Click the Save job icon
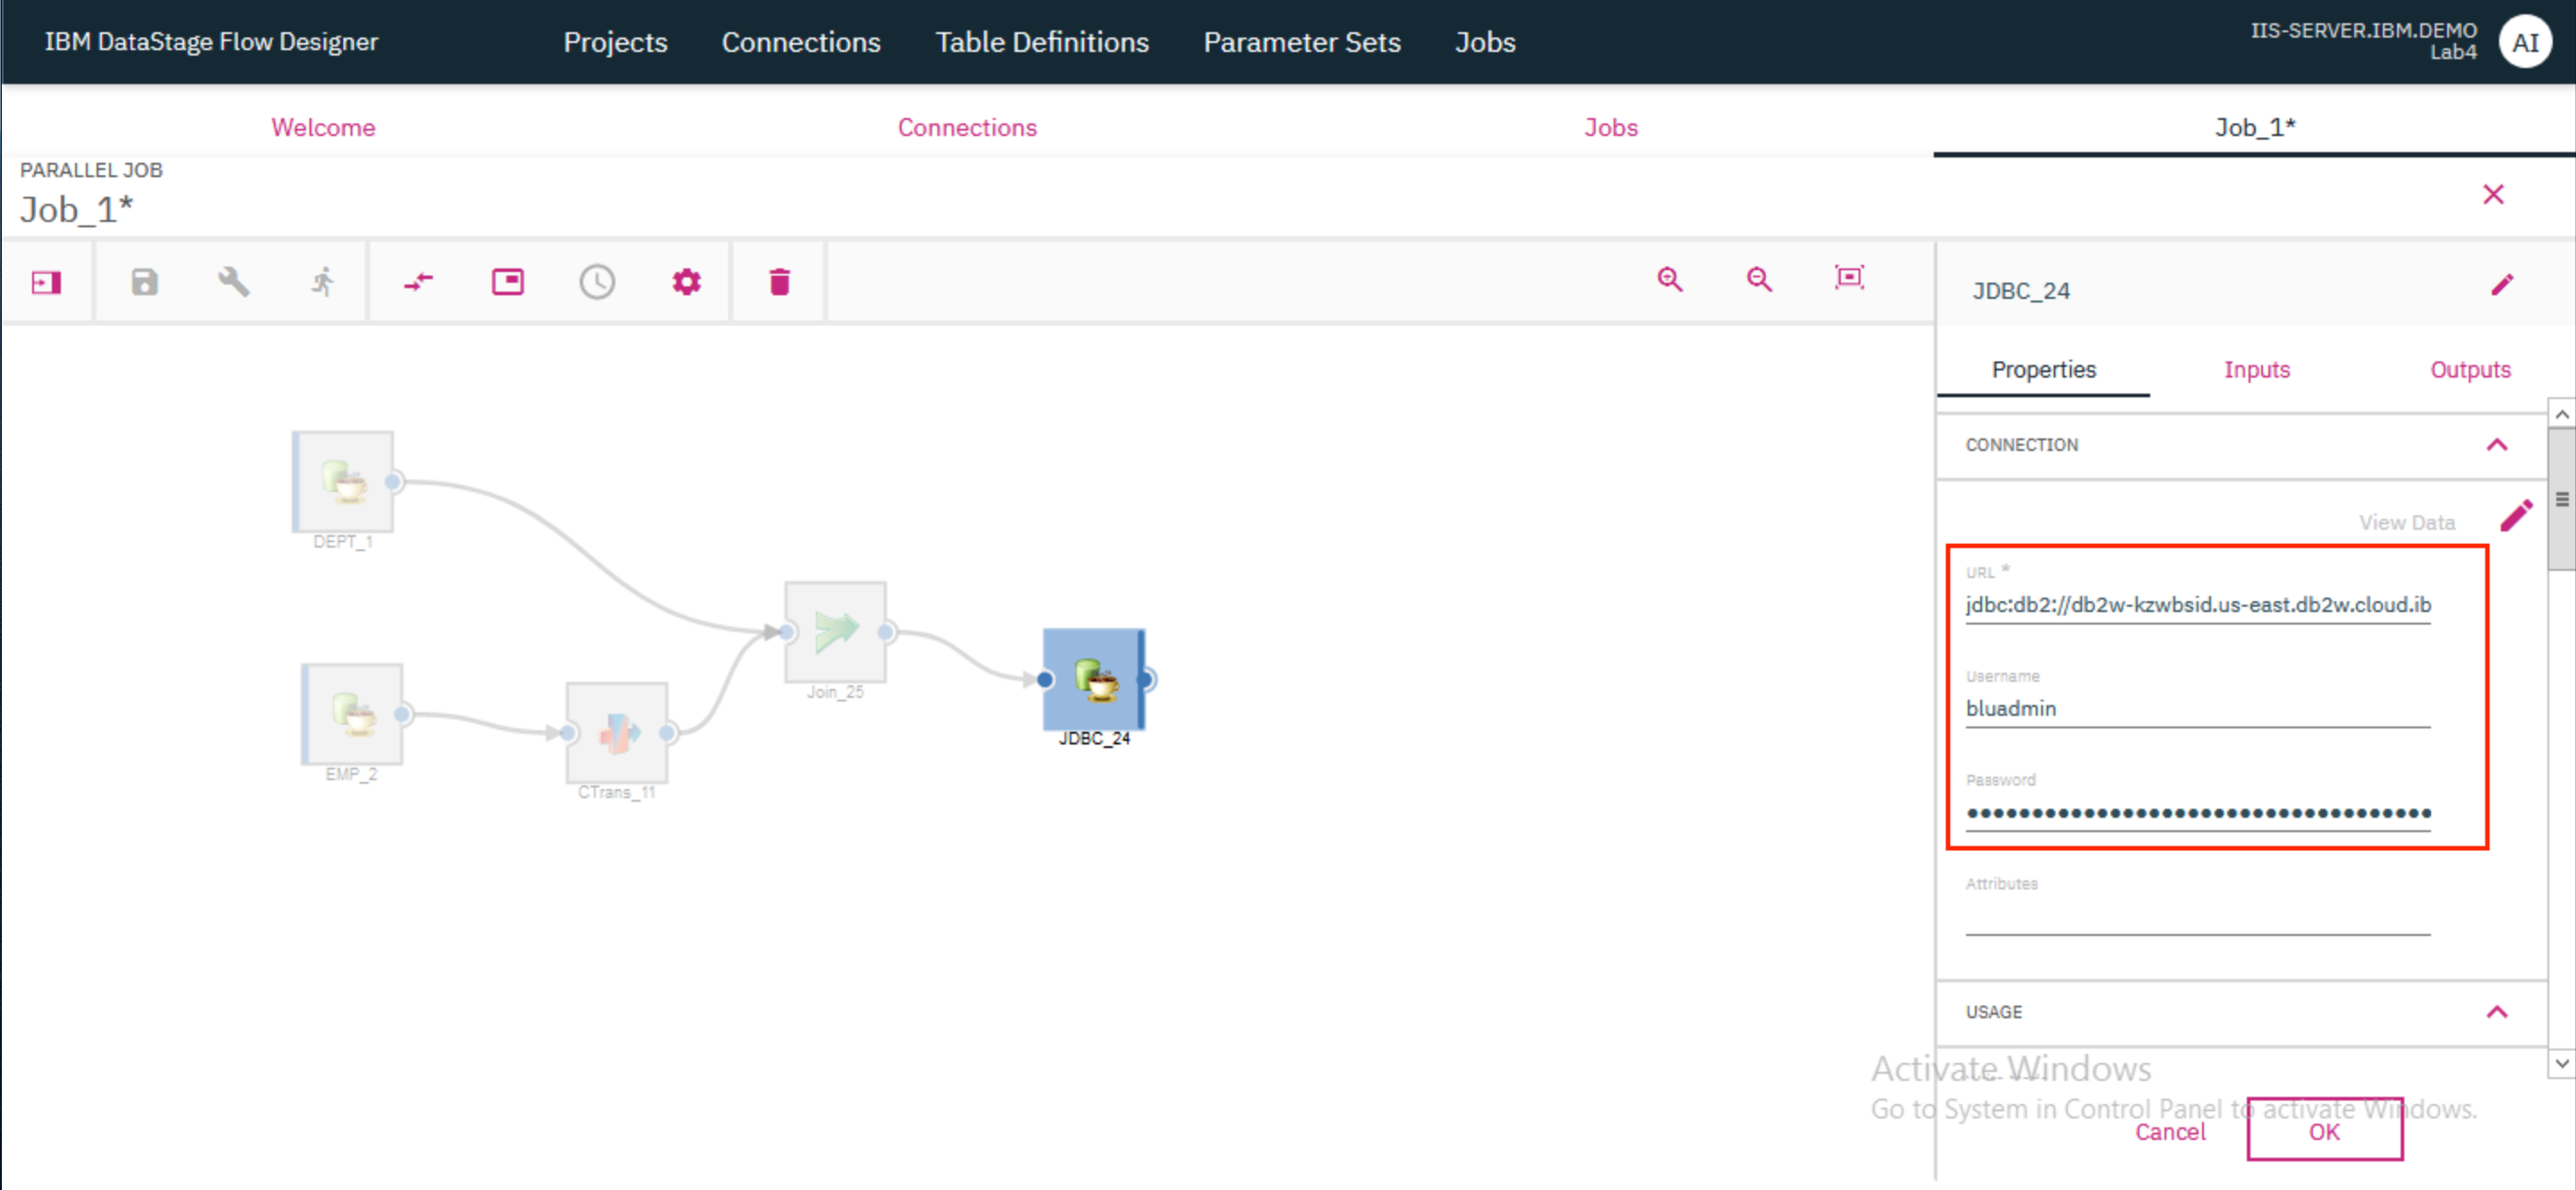This screenshot has height=1190, width=2576. 143,279
